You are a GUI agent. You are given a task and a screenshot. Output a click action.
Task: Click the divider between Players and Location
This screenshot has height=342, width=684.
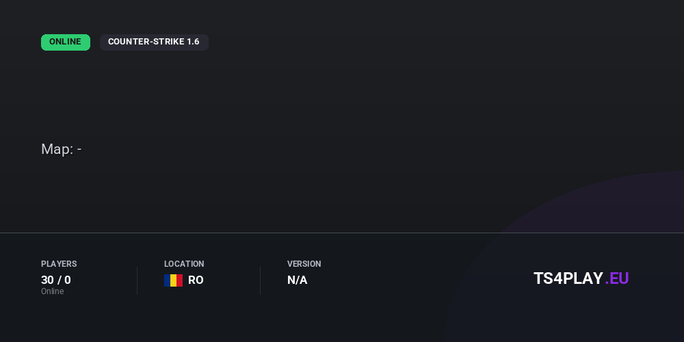137,280
